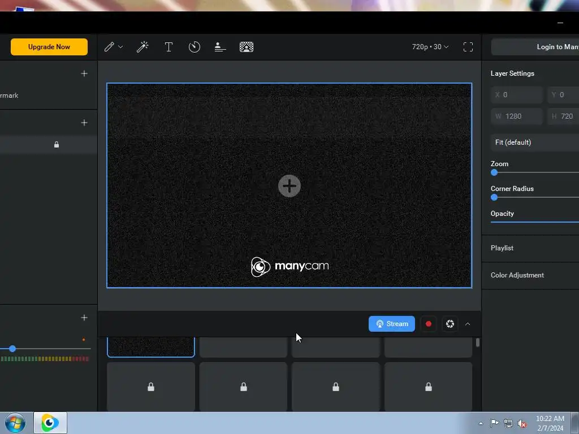Open the Lower Third tool icon

220,47
